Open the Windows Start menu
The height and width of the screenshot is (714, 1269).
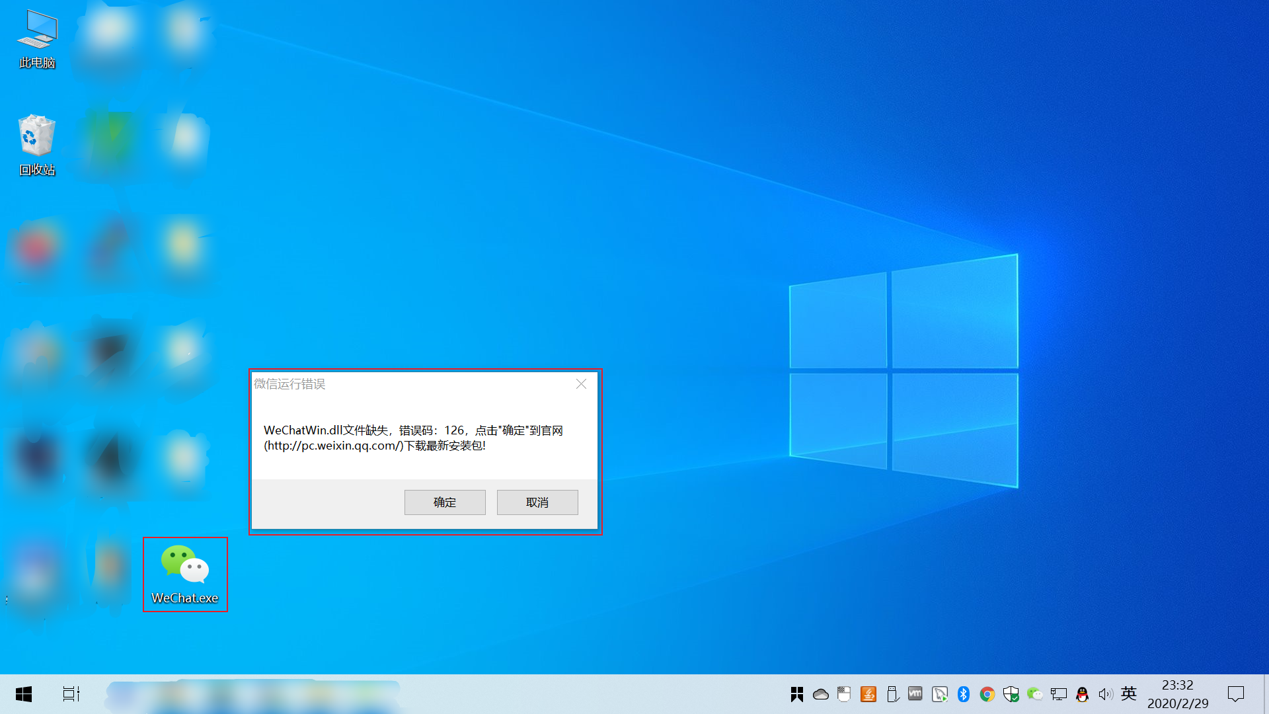point(24,694)
